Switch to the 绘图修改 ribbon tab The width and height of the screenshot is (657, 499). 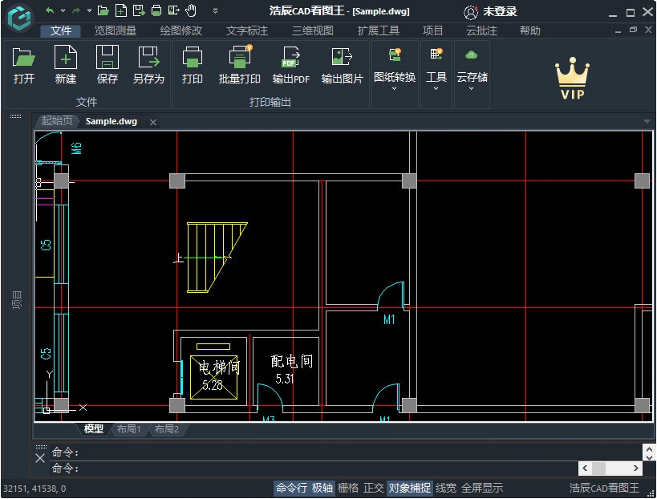point(181,31)
